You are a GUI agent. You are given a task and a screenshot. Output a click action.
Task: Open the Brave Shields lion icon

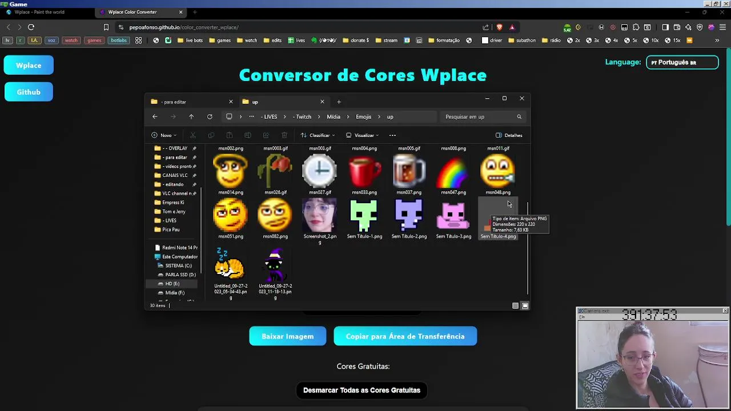click(x=499, y=27)
